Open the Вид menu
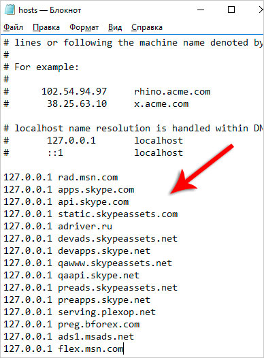 (x=115, y=27)
